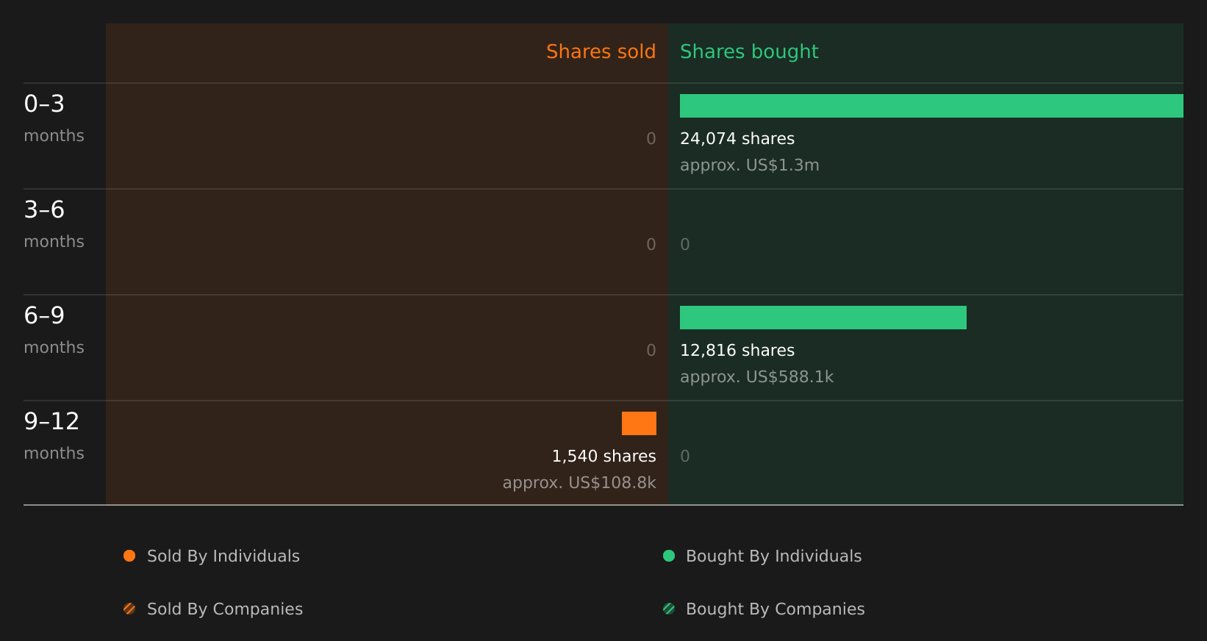The height and width of the screenshot is (641, 1207).
Task: Click the zero sold value in 0–3 months row
Action: (x=651, y=139)
